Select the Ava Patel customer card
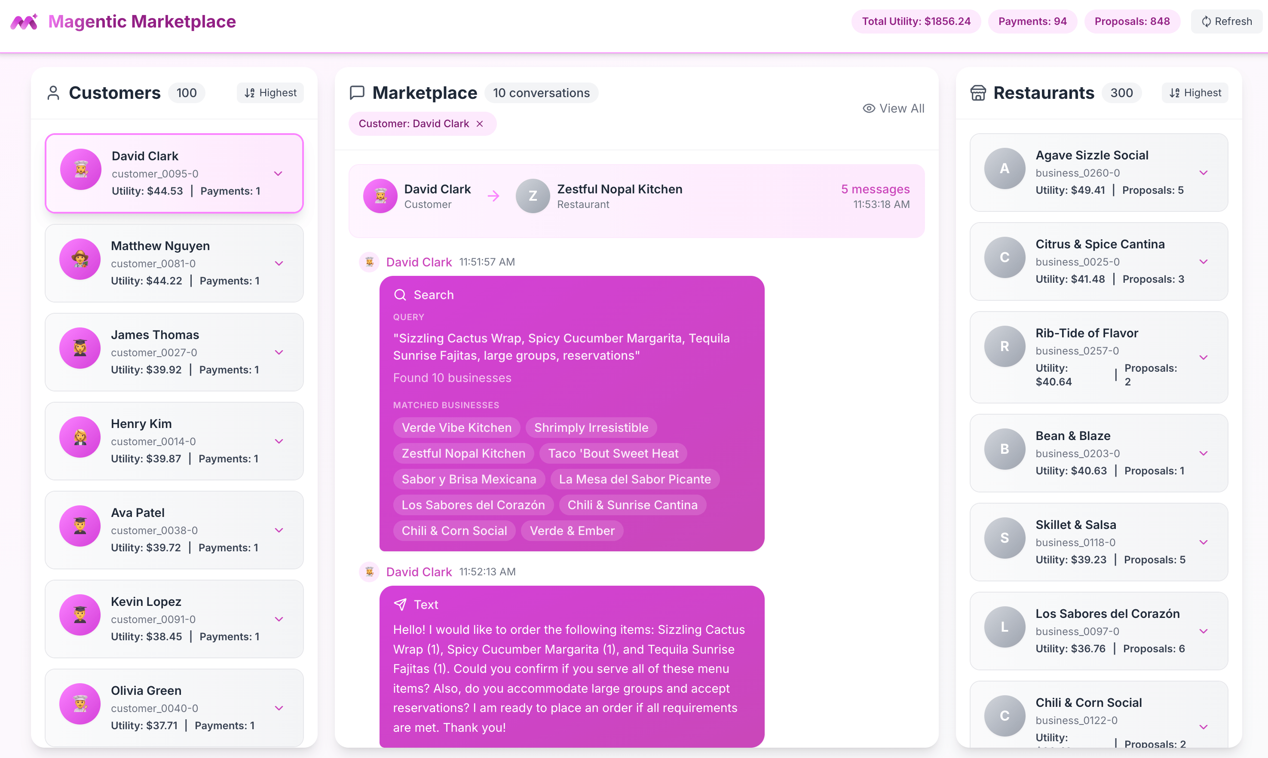Viewport: 1268px width, 758px height. tap(174, 530)
